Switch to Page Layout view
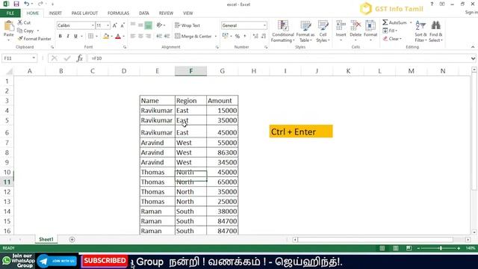This screenshot has width=478, height=269. pyautogui.click(x=395, y=248)
